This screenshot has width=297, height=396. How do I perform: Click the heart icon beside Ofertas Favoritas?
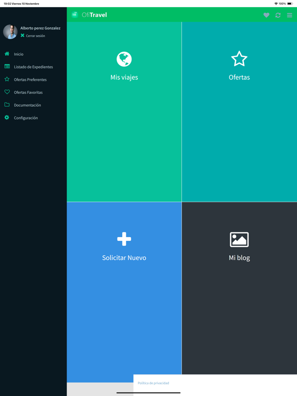[7, 92]
